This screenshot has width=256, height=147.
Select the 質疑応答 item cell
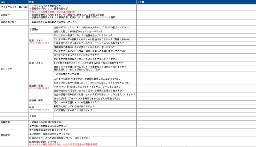pos(14,122)
